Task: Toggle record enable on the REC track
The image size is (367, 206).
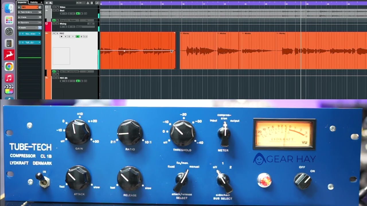Action: (x=61, y=37)
